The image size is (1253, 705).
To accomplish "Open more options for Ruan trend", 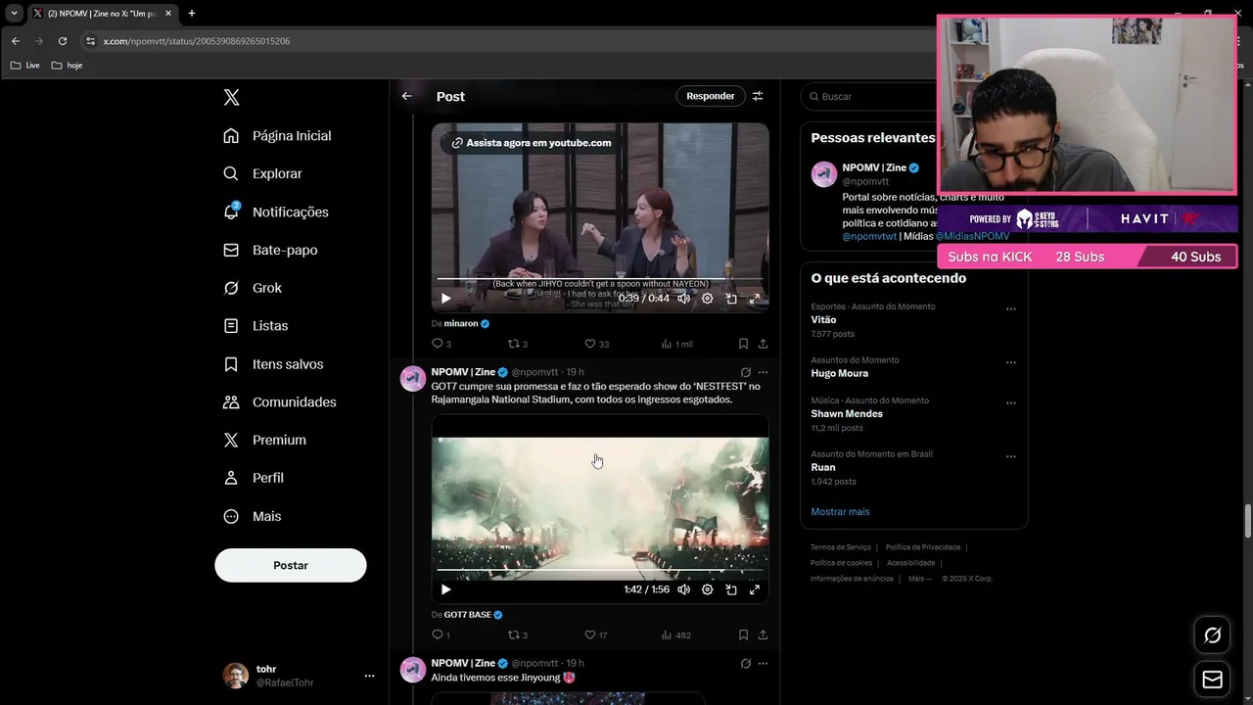I will (x=1011, y=456).
